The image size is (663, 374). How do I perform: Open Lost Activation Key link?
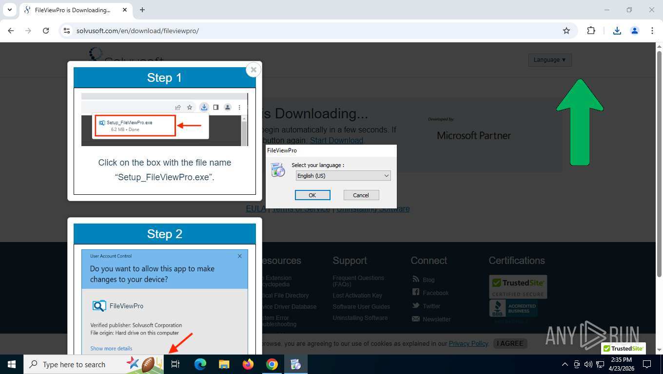(357, 296)
